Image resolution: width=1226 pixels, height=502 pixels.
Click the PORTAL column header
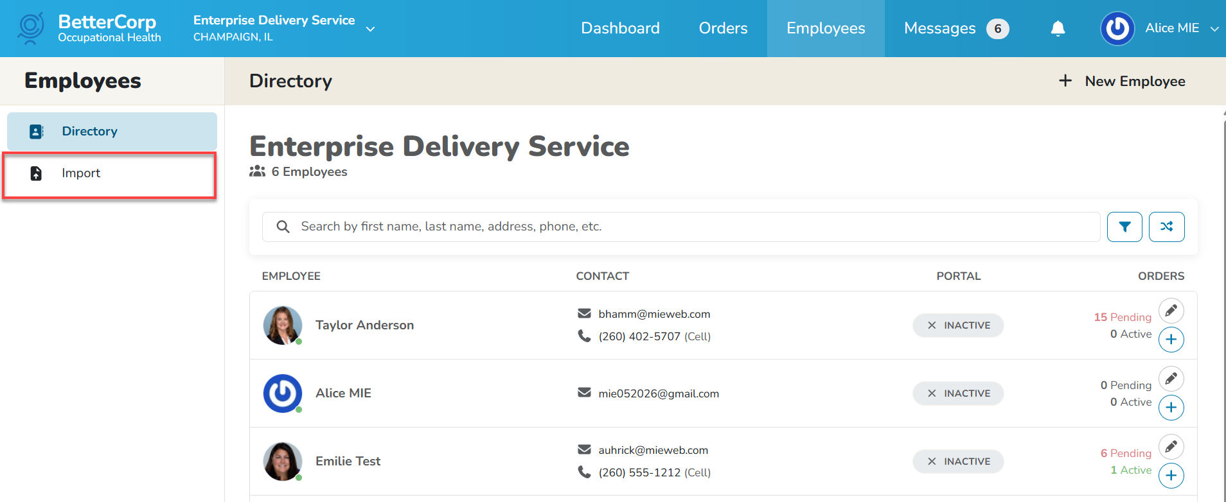pos(958,276)
